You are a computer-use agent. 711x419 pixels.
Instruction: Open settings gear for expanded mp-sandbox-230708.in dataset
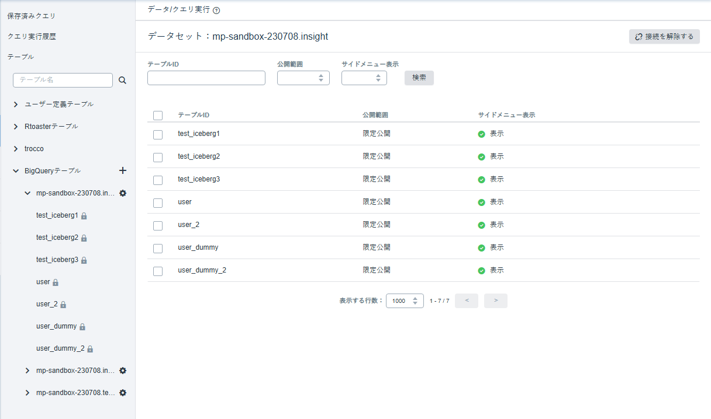pos(123,193)
